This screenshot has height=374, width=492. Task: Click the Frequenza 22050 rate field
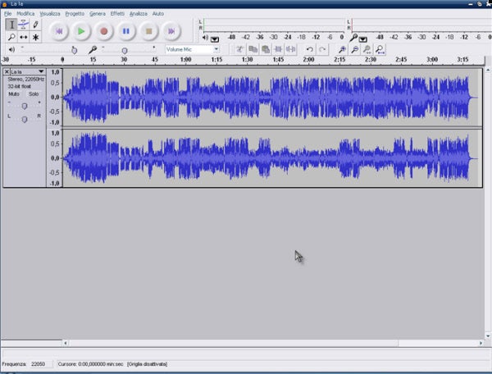tap(40, 364)
